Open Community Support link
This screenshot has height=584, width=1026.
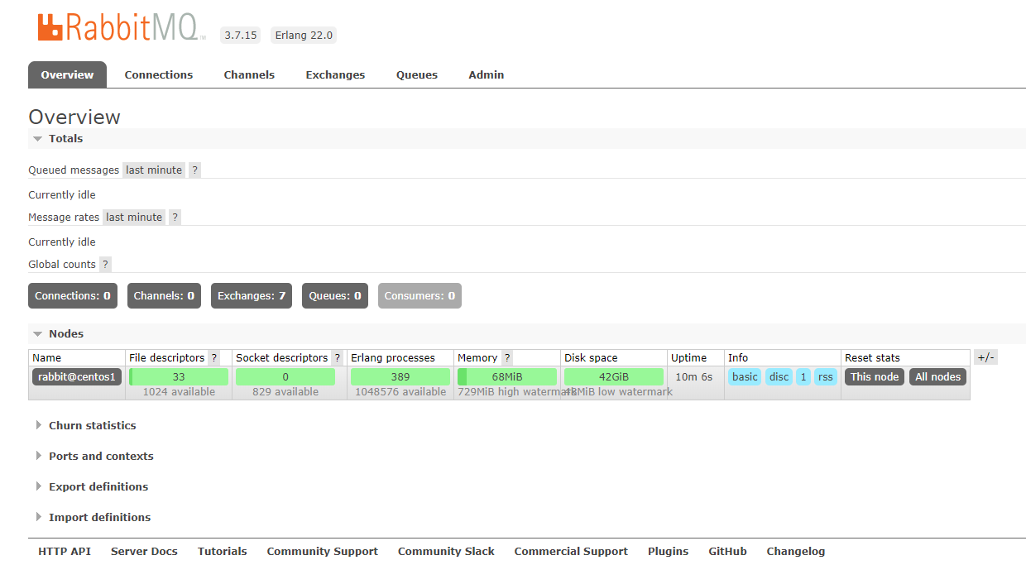click(x=323, y=551)
